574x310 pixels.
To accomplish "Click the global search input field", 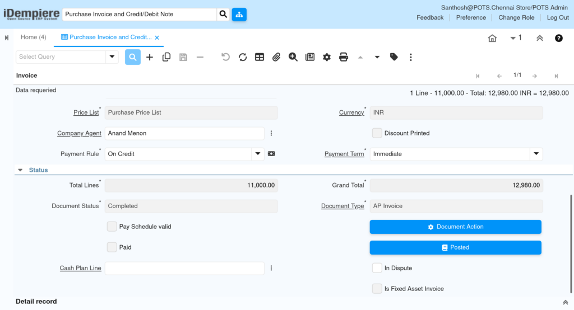I will pyautogui.click(x=140, y=14).
